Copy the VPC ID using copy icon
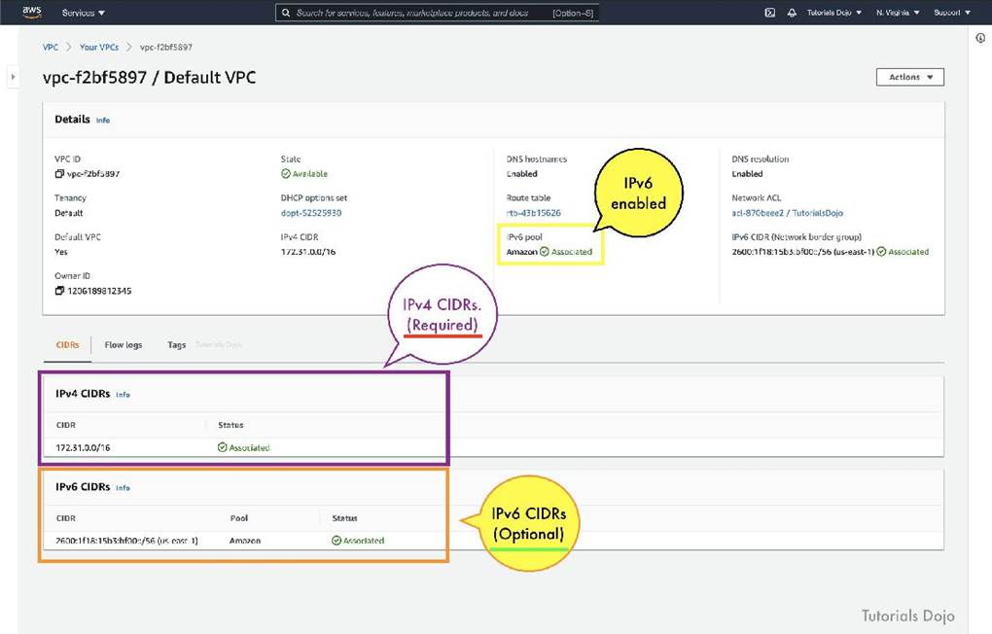The width and height of the screenshot is (992, 634). point(59,174)
